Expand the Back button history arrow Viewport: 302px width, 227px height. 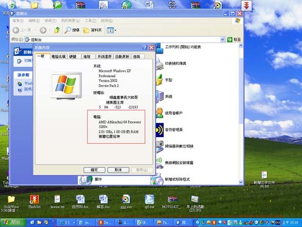tap(35, 30)
